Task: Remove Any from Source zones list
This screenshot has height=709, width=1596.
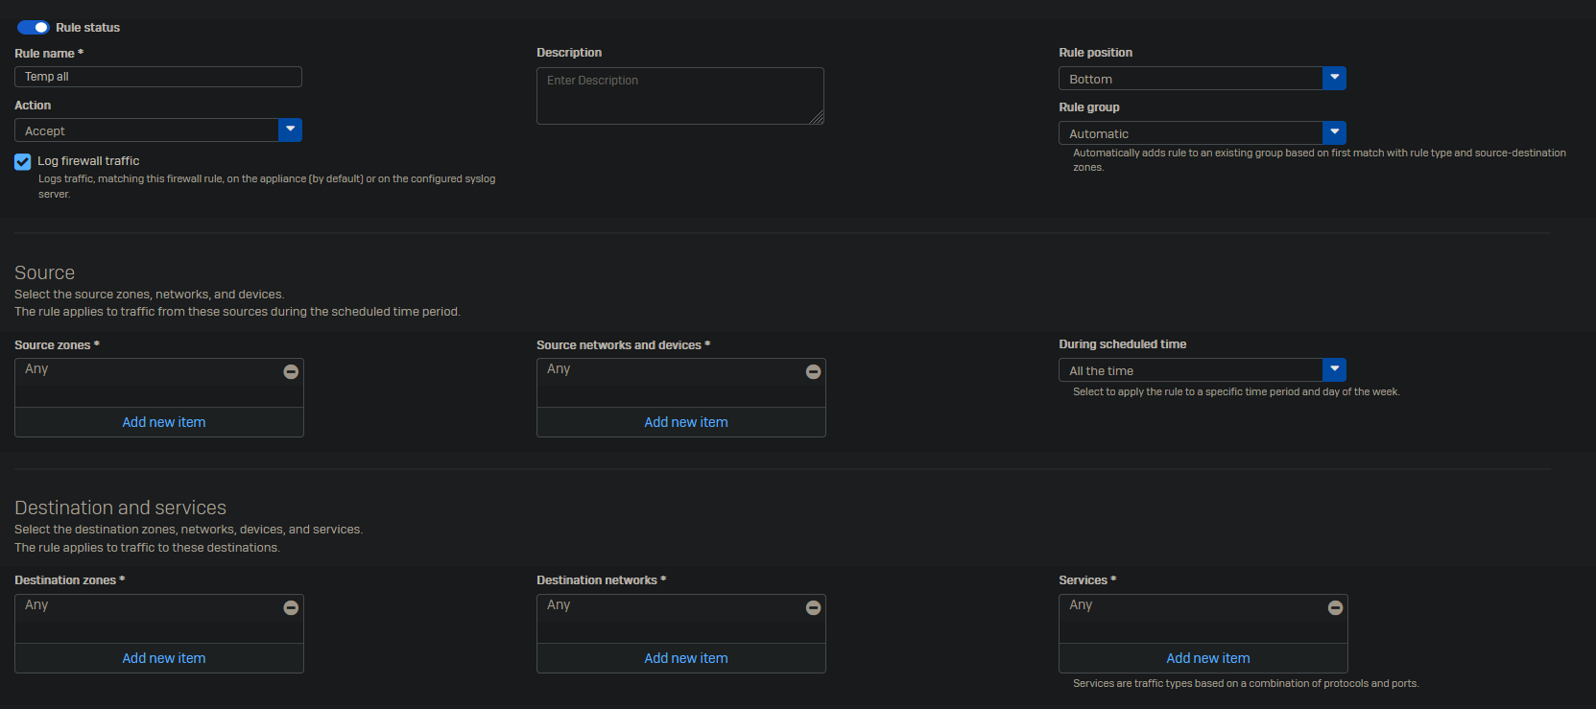Action: (291, 371)
